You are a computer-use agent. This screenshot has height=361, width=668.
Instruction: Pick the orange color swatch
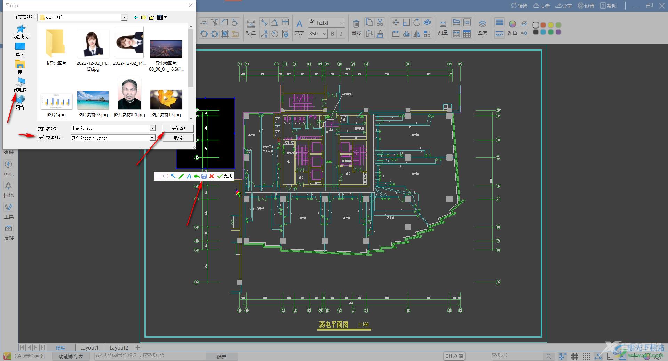pos(543,25)
